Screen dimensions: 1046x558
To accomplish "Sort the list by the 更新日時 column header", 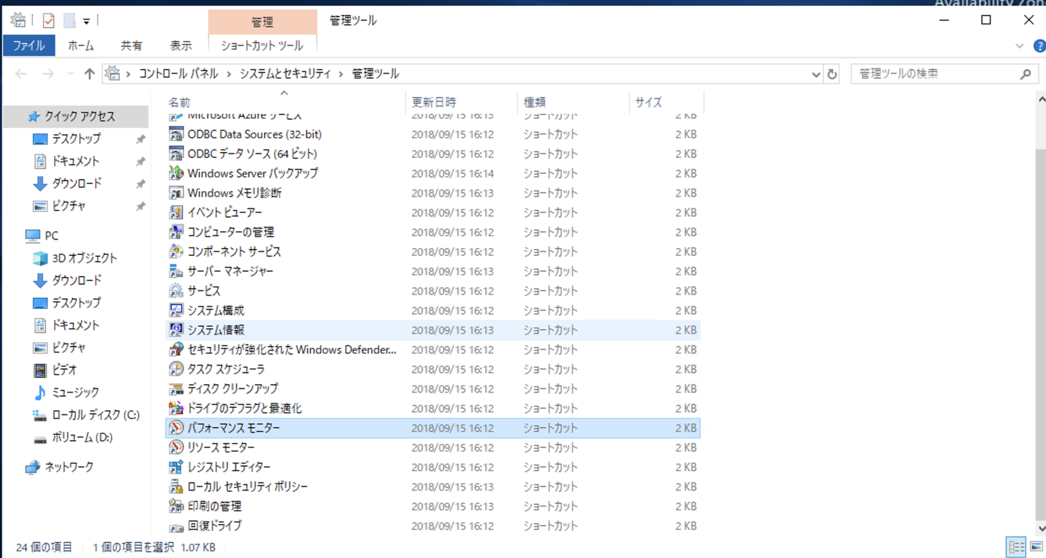I will (x=434, y=102).
